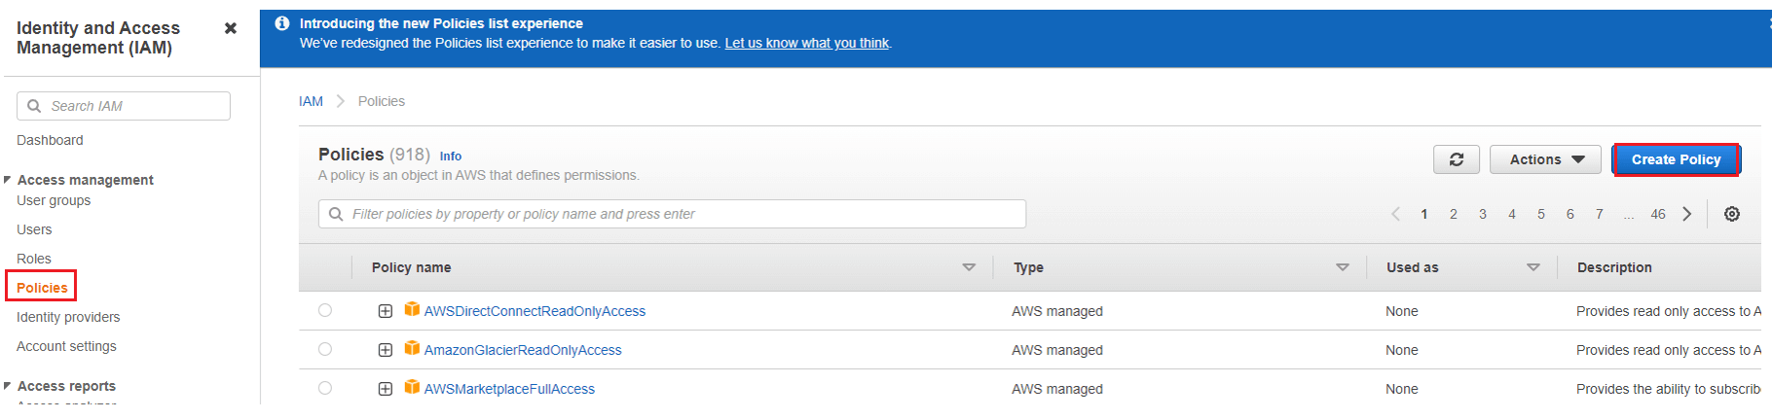Open Policies in the sidebar

click(42, 288)
